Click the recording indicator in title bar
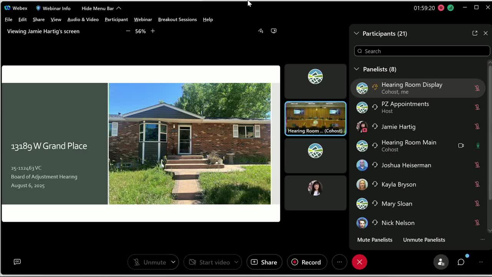Screen dimensions: 492x277 [441, 8]
